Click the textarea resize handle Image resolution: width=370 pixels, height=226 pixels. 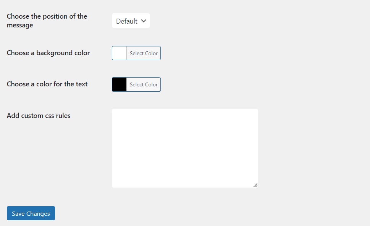click(x=255, y=185)
